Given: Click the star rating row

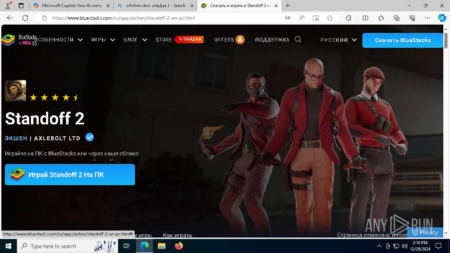Looking at the screenshot, I should 54,97.
